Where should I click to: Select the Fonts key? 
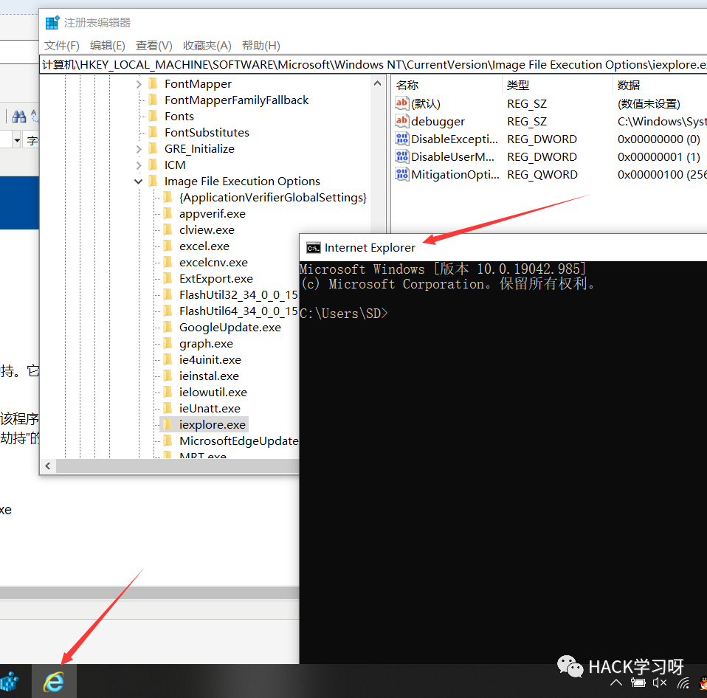(x=179, y=117)
